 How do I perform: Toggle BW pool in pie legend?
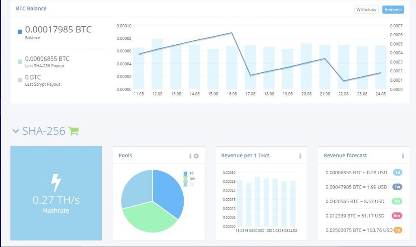(186, 179)
